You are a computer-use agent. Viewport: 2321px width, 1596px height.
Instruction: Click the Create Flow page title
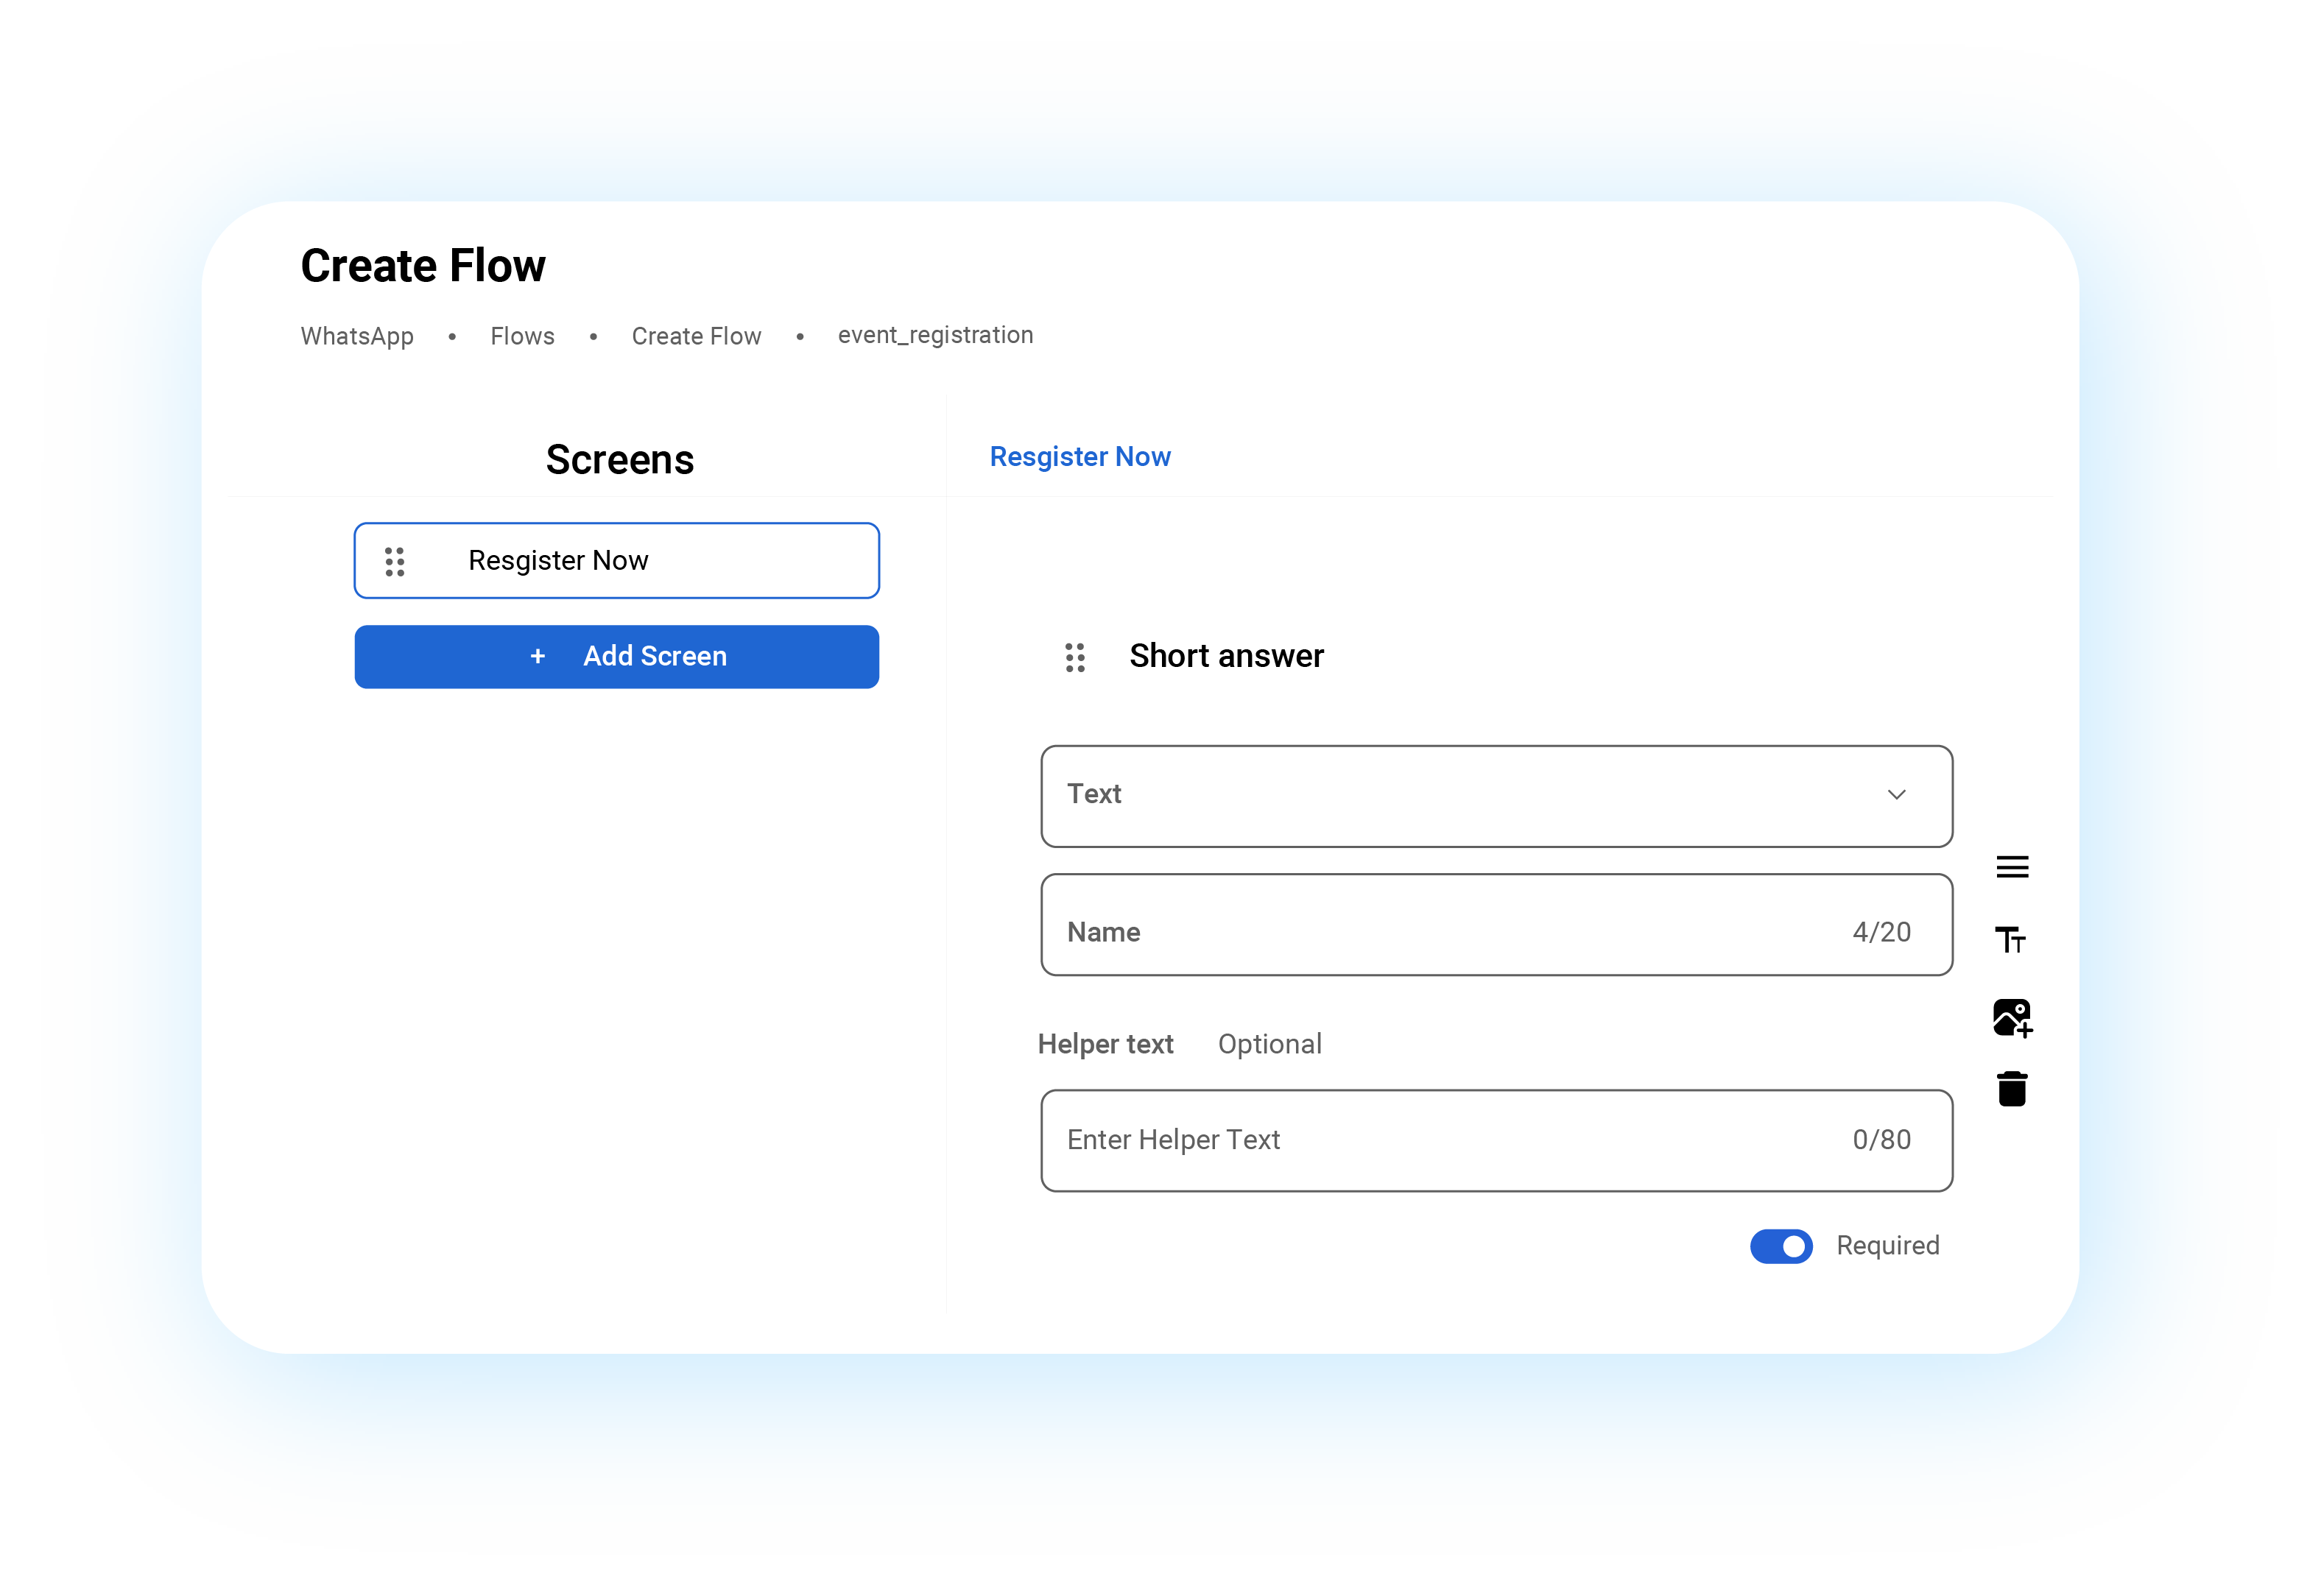[423, 266]
